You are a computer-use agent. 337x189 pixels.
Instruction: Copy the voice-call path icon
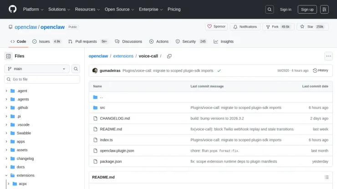coord(169,56)
